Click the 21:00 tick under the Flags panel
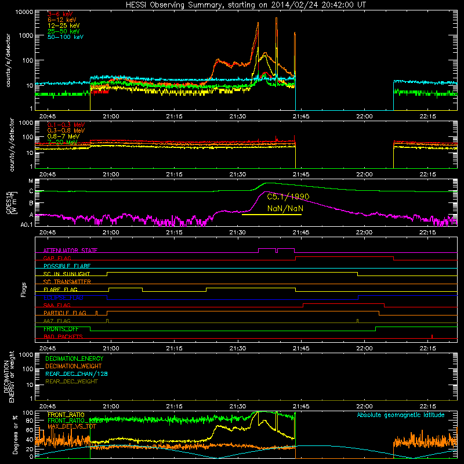 click(x=111, y=349)
